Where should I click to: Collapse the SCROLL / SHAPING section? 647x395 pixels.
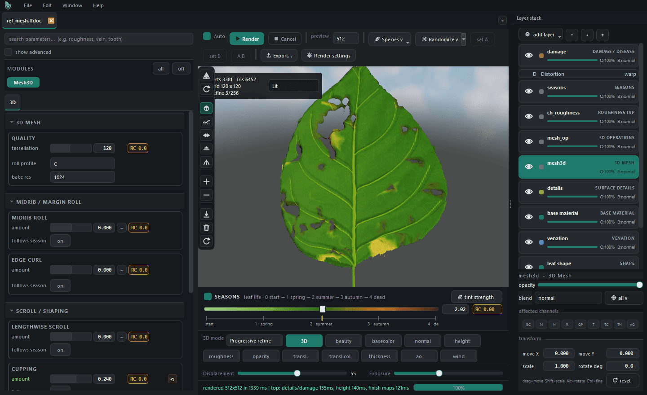click(x=12, y=311)
